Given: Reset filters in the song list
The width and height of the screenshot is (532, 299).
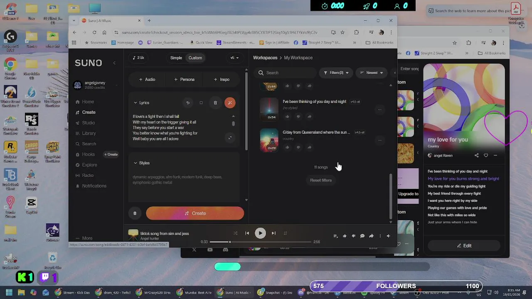Looking at the screenshot, I should (321, 180).
